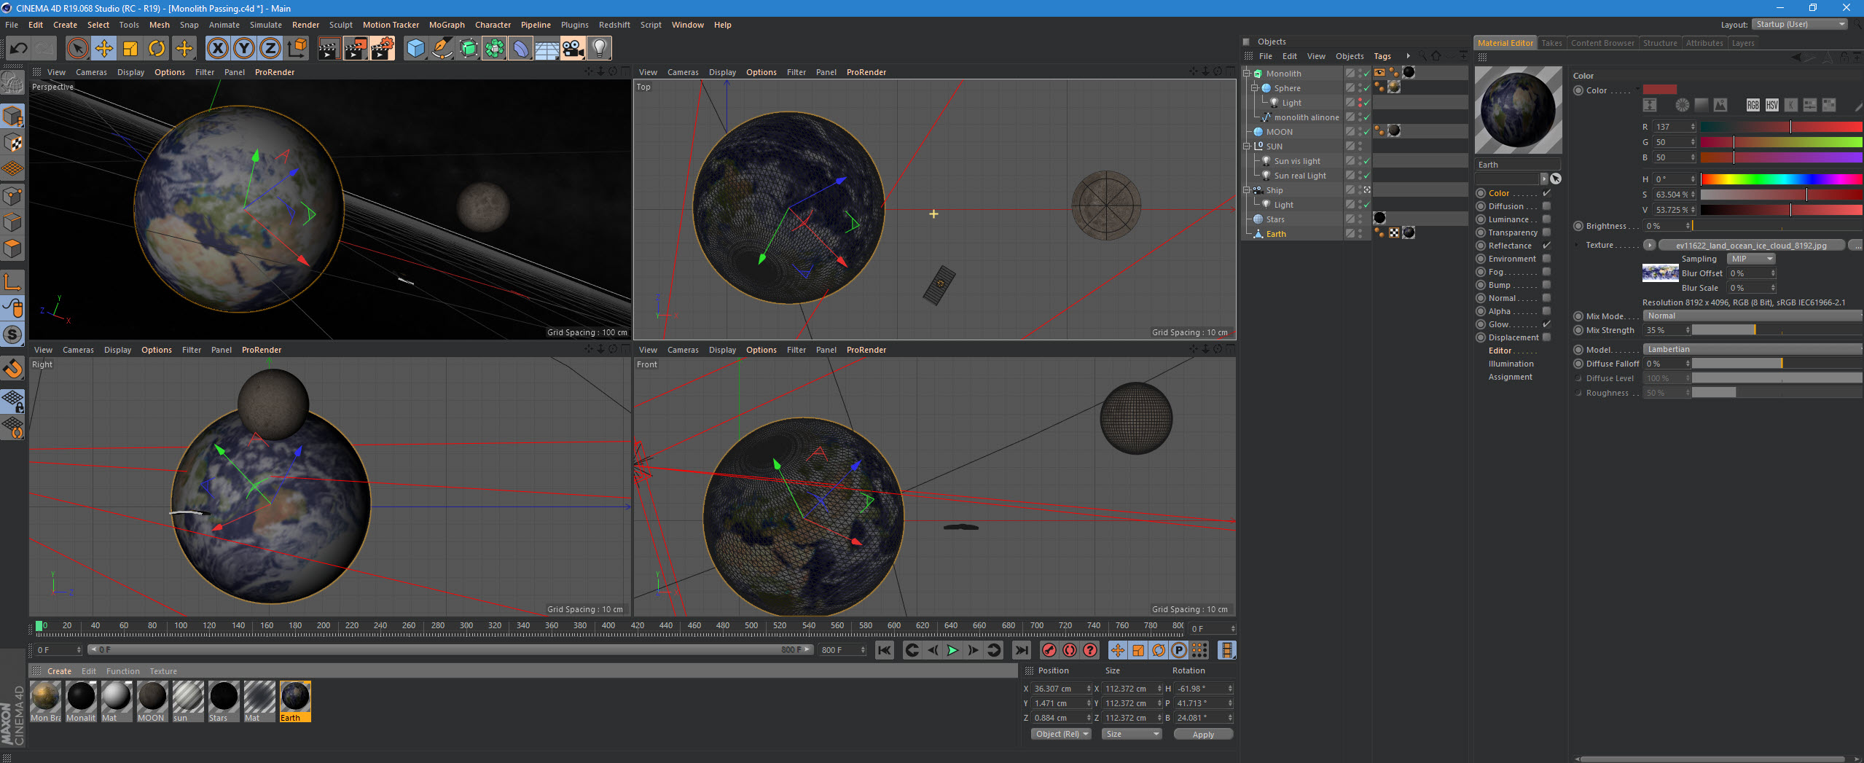
Task: Render the active view
Action: (x=329, y=49)
